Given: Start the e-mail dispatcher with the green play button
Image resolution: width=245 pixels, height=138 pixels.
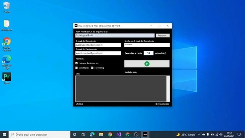Looking at the screenshot, I should click(147, 64).
